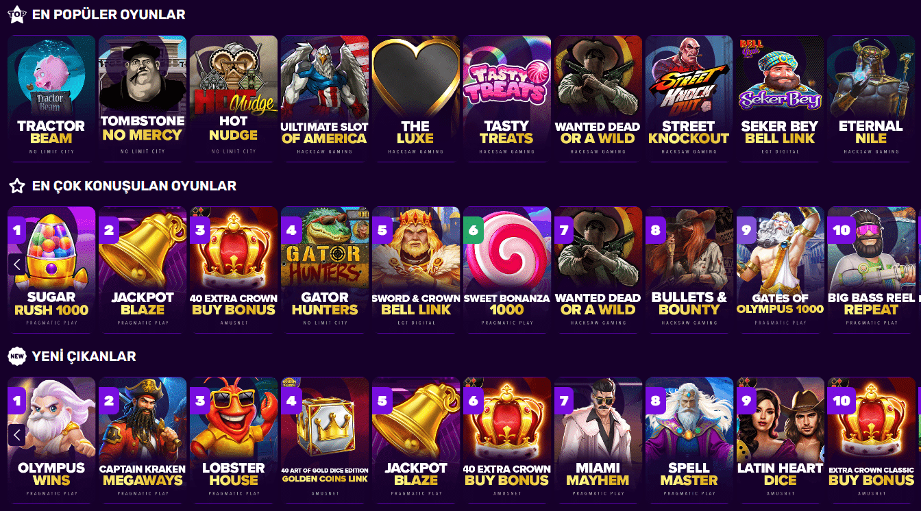Open Seker Bey Bell Link
921x511 pixels.
(x=781, y=99)
